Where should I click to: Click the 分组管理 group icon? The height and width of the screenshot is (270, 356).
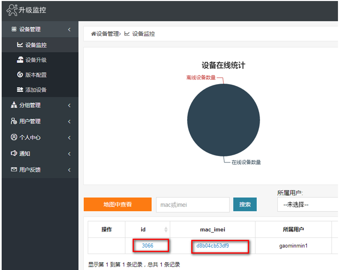point(14,105)
